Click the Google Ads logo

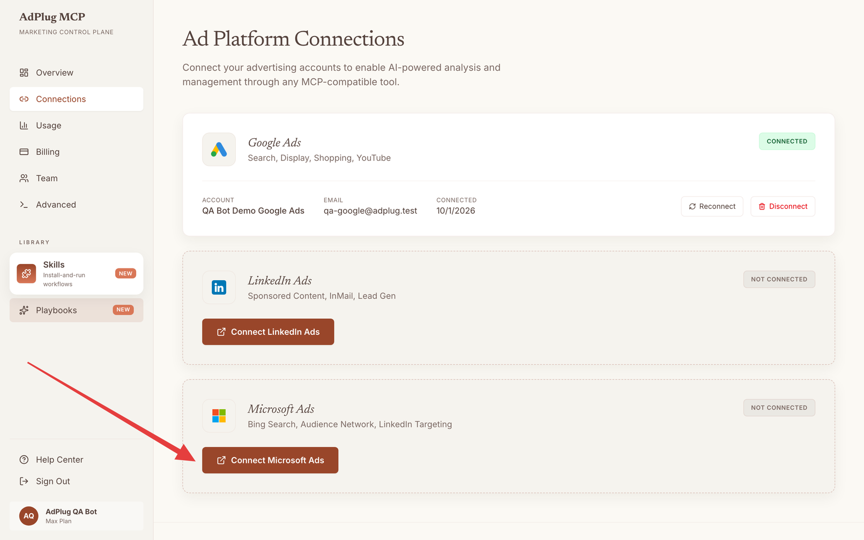[x=219, y=149]
